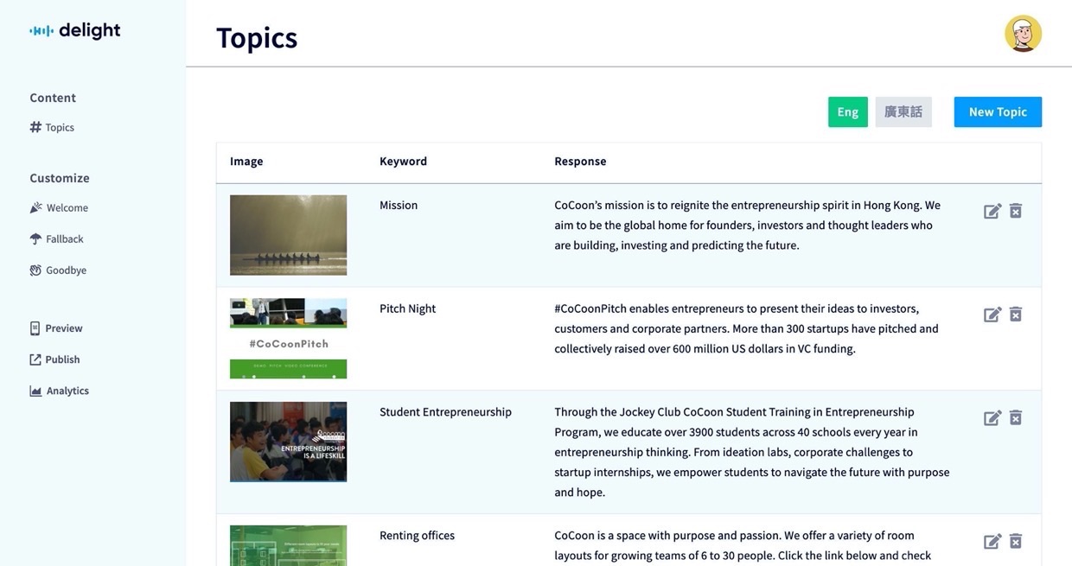Image resolution: width=1072 pixels, height=566 pixels.
Task: Delete the Pitch Night topic
Action: click(1016, 315)
